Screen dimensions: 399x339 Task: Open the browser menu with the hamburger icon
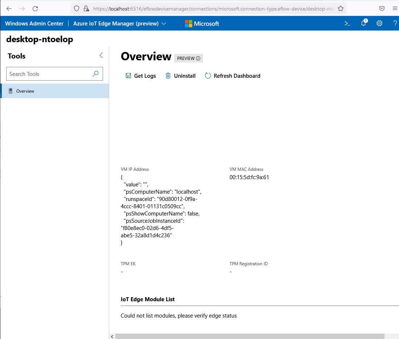395,8
